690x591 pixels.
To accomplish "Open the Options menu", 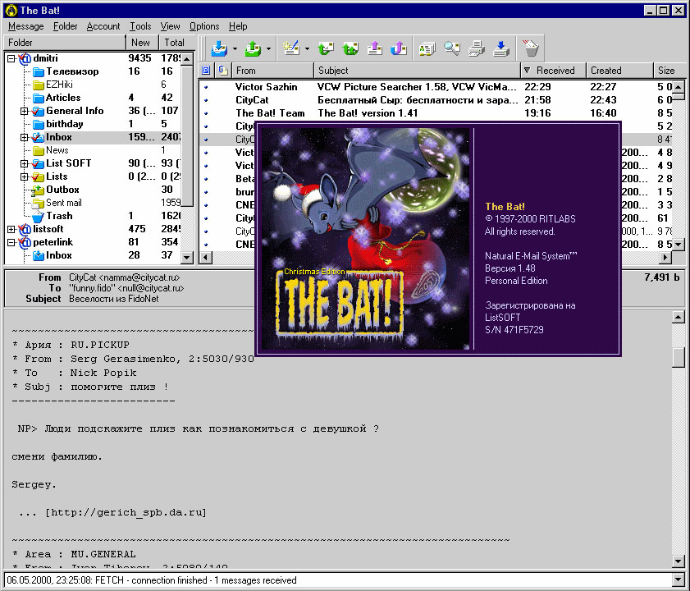I will tap(204, 26).
